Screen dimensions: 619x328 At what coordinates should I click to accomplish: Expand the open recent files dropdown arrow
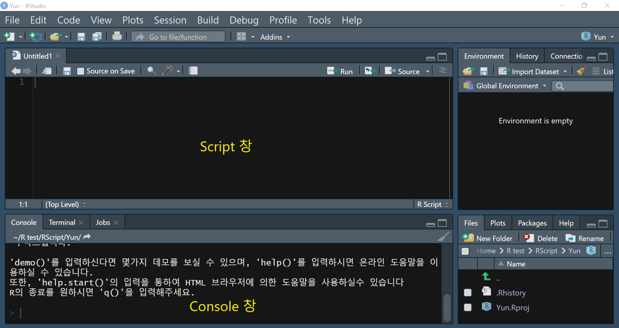tap(66, 37)
